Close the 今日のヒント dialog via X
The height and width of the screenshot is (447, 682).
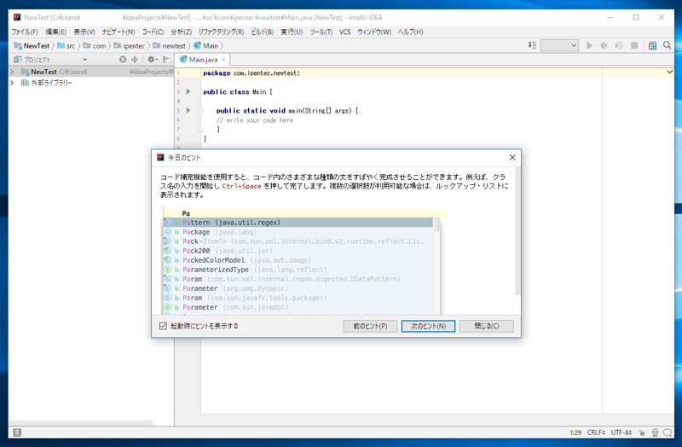coord(512,158)
